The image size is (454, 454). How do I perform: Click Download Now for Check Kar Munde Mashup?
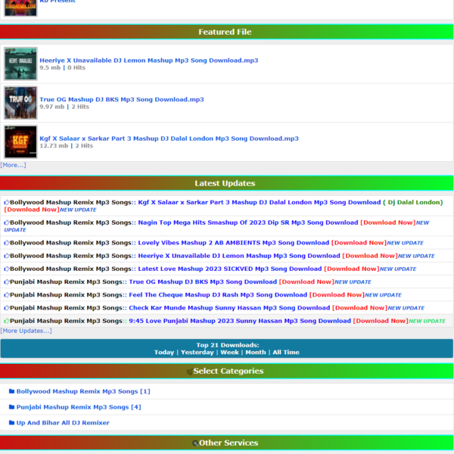[x=360, y=308]
